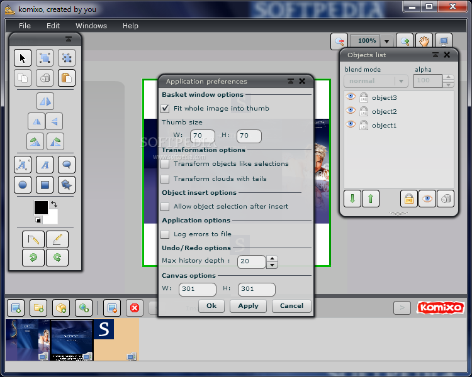Check Allow object selection after insert
The width and height of the screenshot is (472, 377).
coord(165,207)
